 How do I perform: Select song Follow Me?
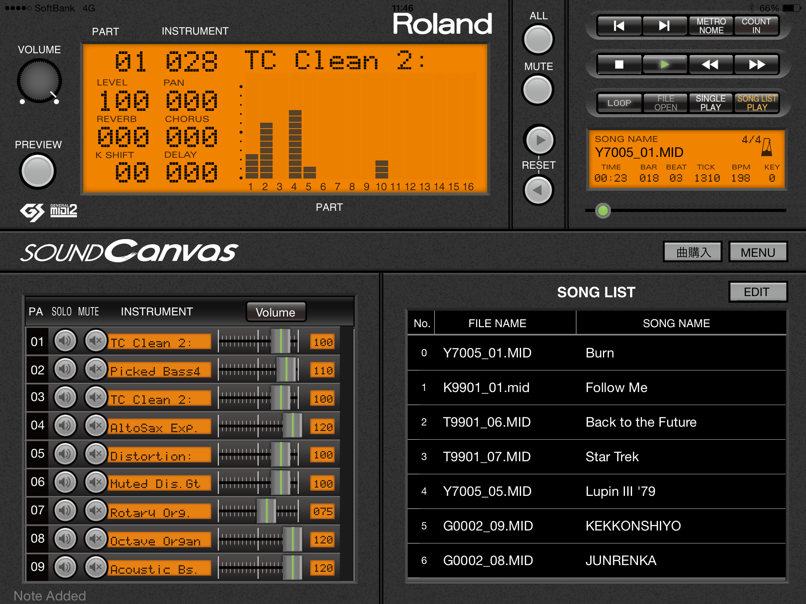point(597,387)
